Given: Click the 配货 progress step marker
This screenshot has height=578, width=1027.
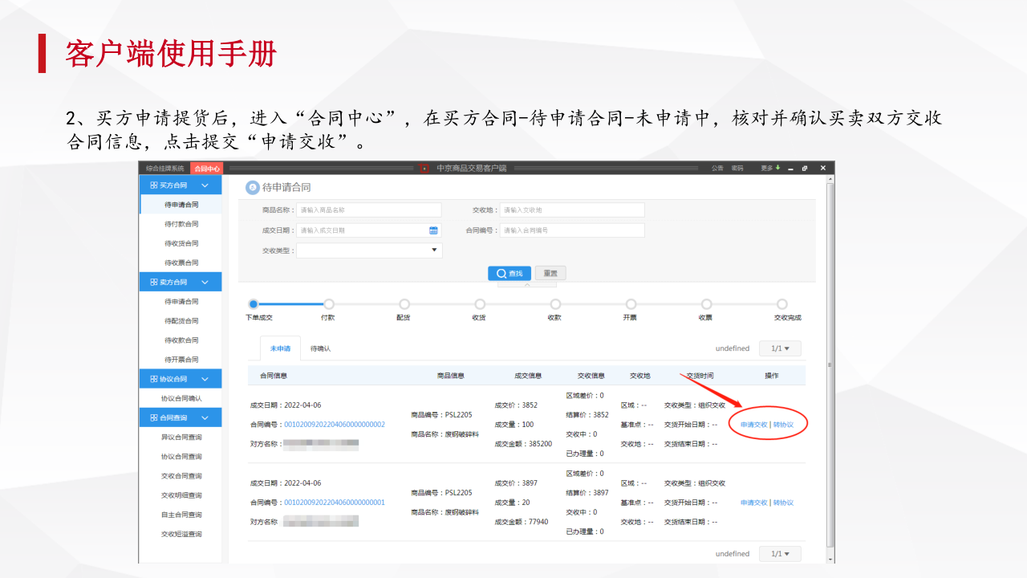Looking at the screenshot, I should (x=404, y=304).
